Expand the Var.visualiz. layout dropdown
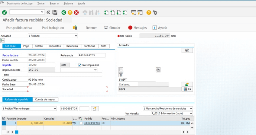This screenshot has height=135, width=256. click(191, 114)
